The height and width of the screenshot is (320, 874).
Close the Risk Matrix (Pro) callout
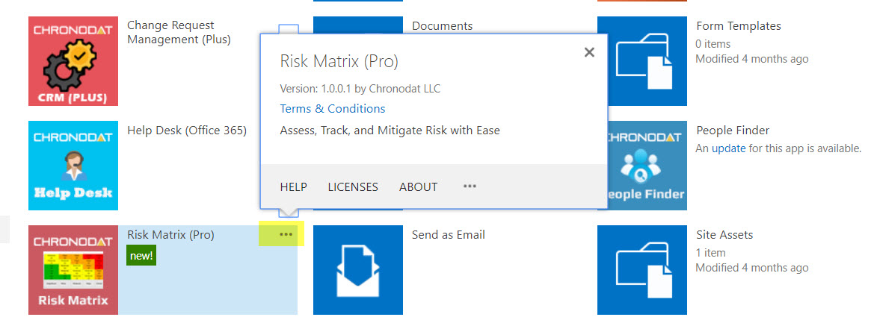[589, 52]
